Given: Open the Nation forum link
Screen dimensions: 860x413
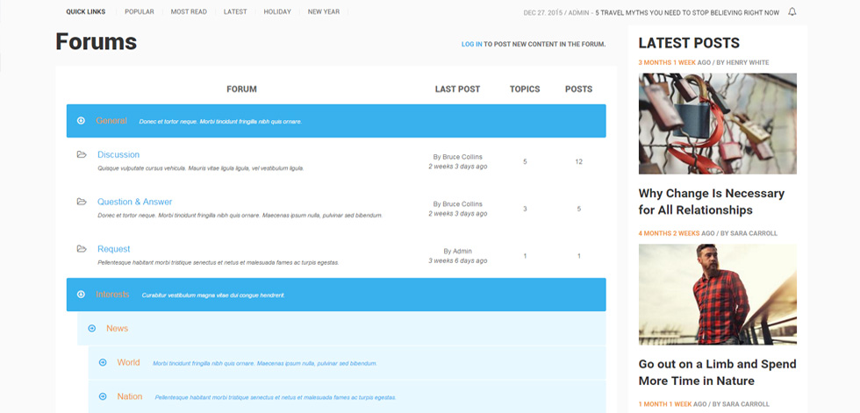Looking at the screenshot, I should coord(130,396).
